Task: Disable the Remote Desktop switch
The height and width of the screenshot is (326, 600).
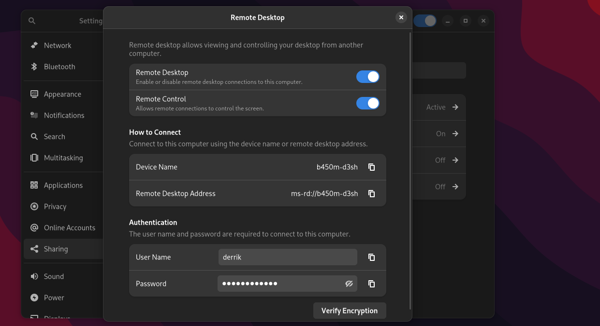Action: 368,76
